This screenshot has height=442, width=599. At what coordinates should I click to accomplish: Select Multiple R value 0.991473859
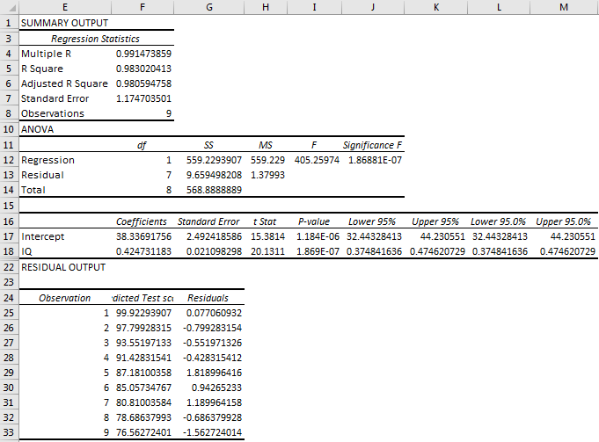(143, 54)
